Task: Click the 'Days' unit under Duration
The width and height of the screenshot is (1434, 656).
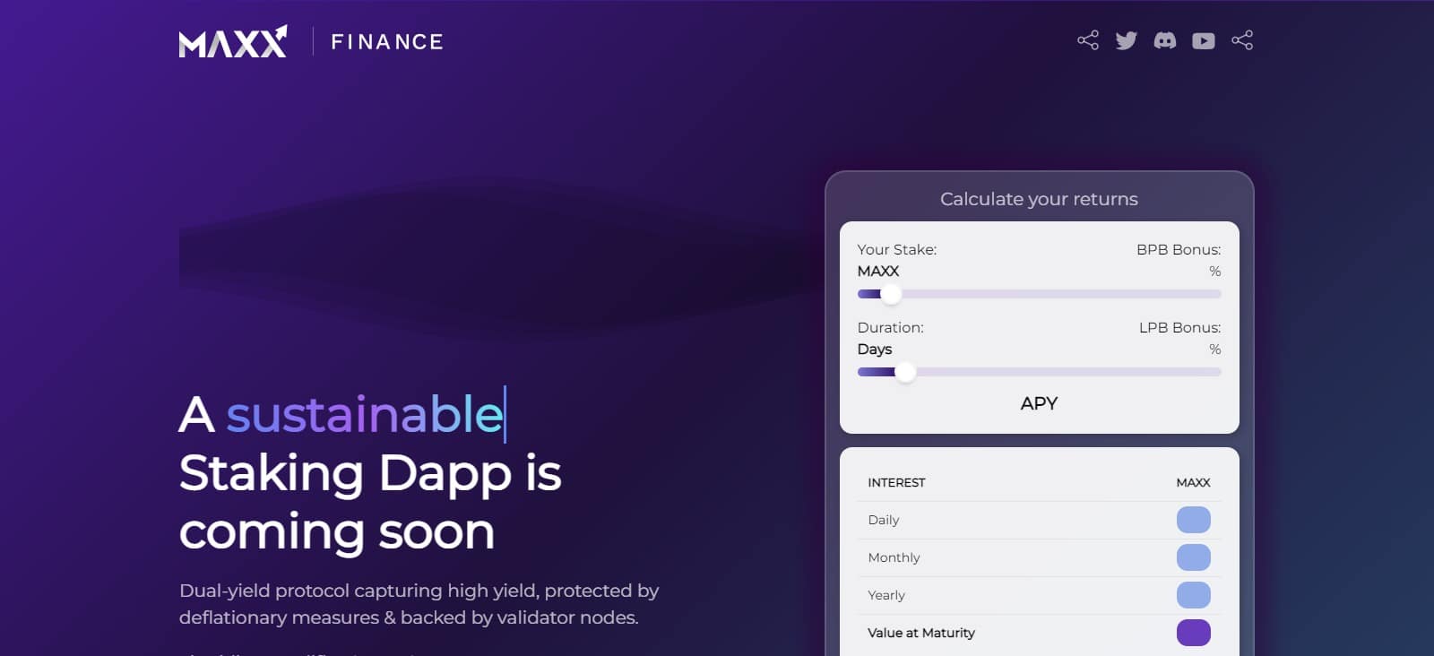Action: 874,350
